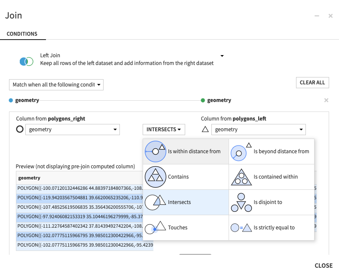Screen dimensions: 339x272
Task: Click the right condition 'geometry' label
Action: tap(219, 100)
